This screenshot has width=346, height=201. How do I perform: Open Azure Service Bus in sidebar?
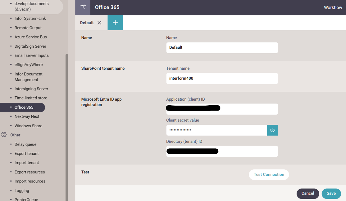click(30, 37)
